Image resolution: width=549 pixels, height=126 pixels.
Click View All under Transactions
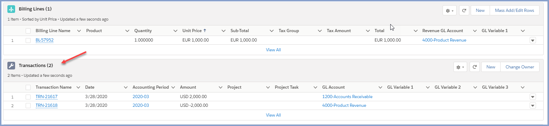click(273, 115)
